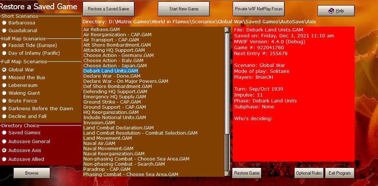
Task: Click Exit Program
Action: pyautogui.click(x=340, y=173)
